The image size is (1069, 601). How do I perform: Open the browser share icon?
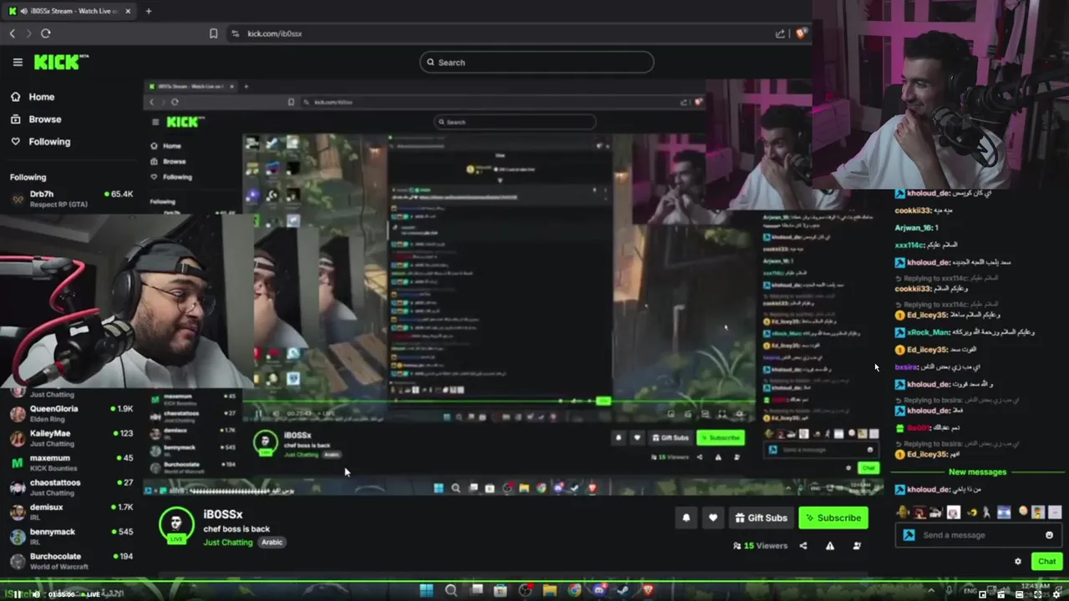[780, 33]
